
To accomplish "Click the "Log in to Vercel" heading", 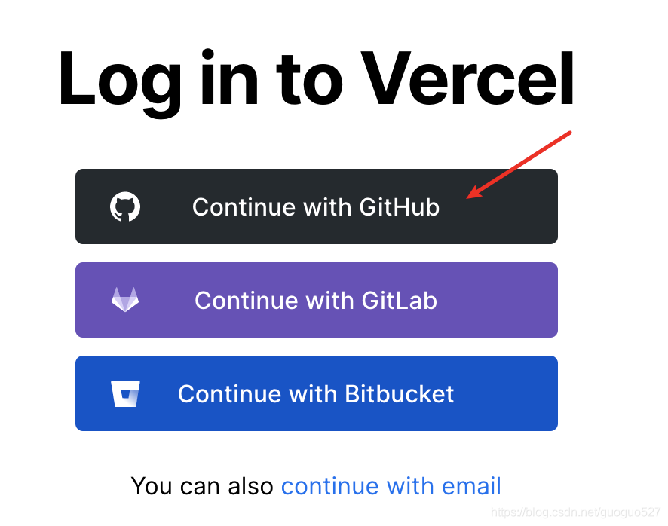I will 317,80.
